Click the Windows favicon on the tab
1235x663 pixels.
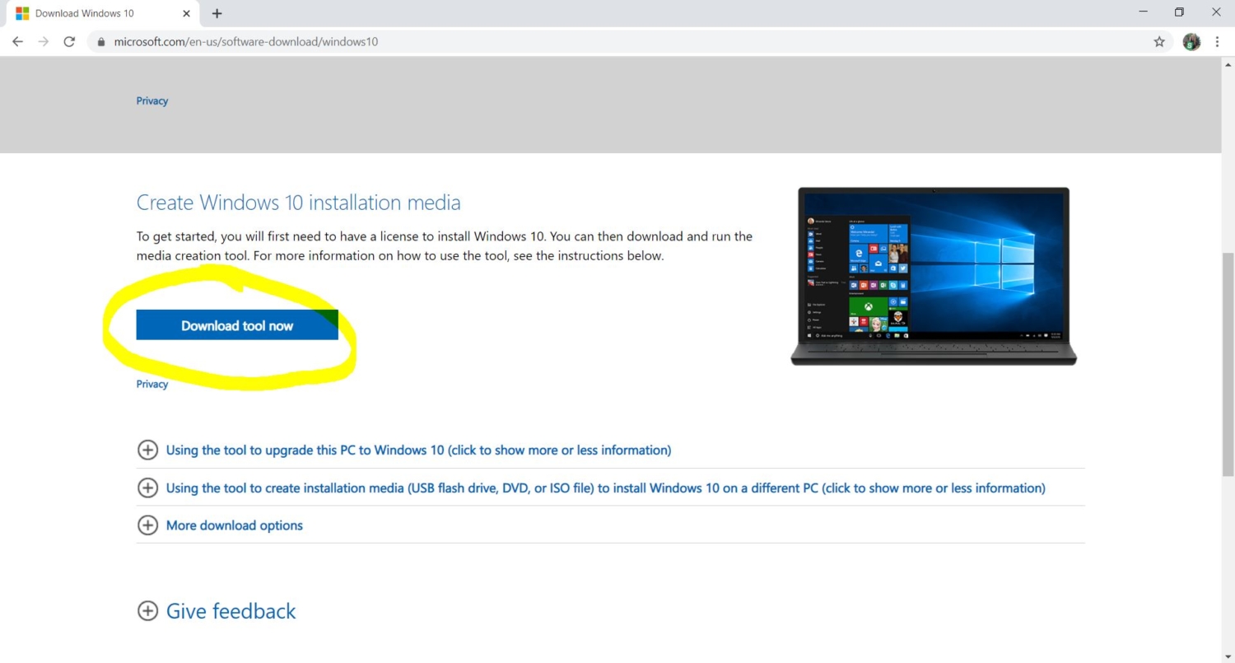click(x=24, y=13)
